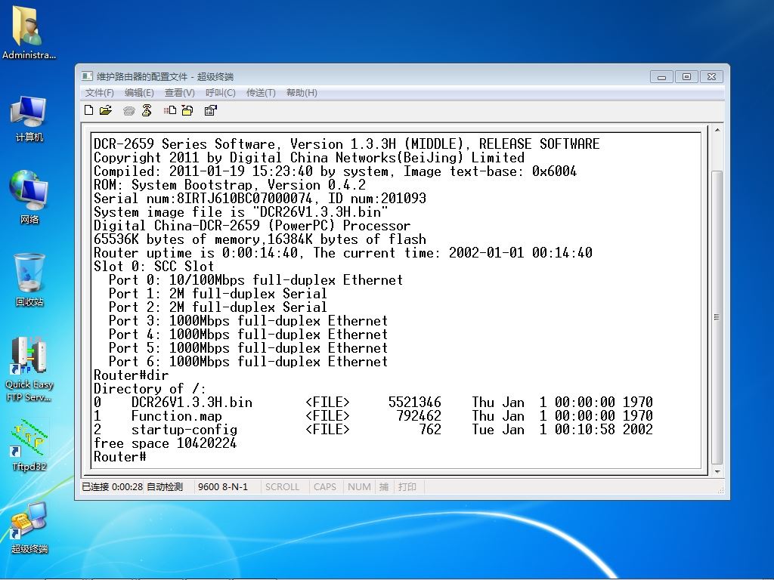Click the NUM status indicator
This screenshot has height=580, width=774.
tap(359, 487)
